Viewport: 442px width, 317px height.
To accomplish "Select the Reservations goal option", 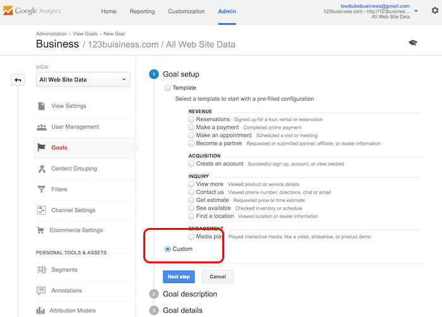I will (191, 119).
